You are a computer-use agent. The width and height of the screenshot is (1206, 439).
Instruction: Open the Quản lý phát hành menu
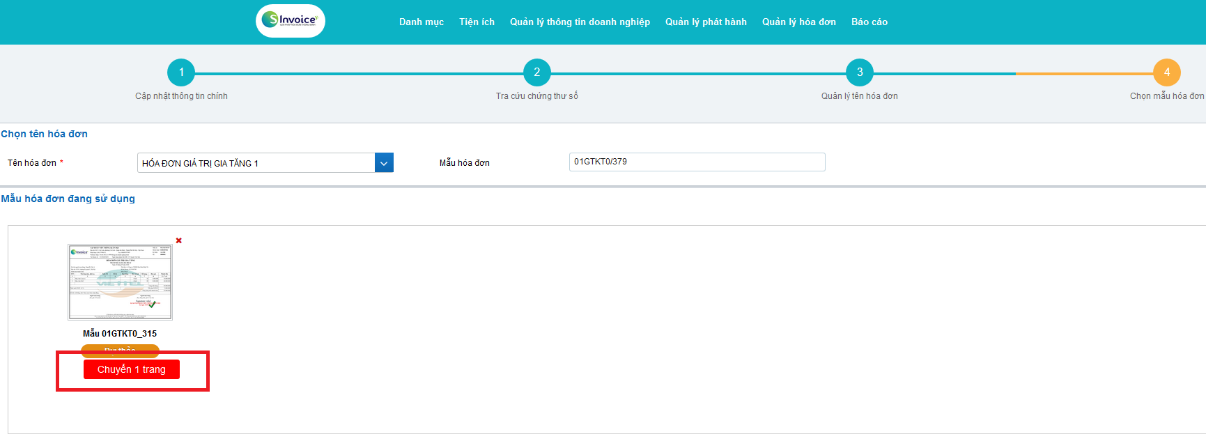706,22
